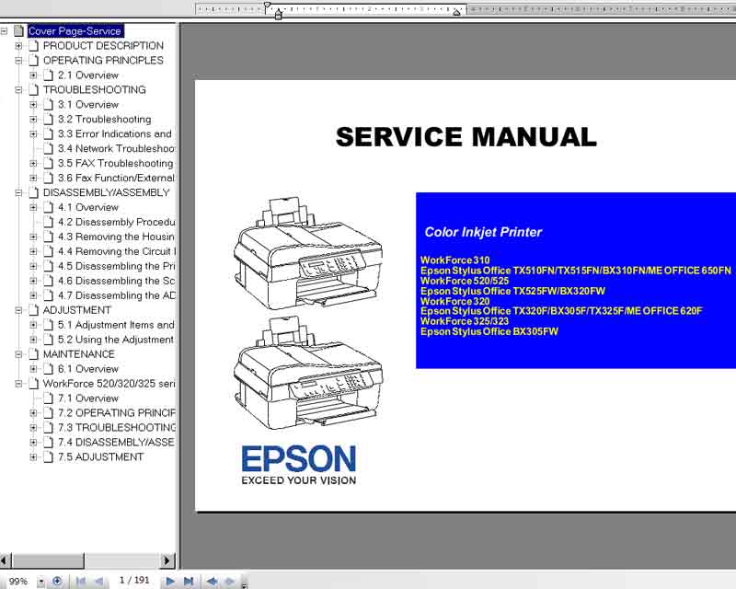736x589 pixels.
Task: Go to the next page
Action: click(170, 581)
